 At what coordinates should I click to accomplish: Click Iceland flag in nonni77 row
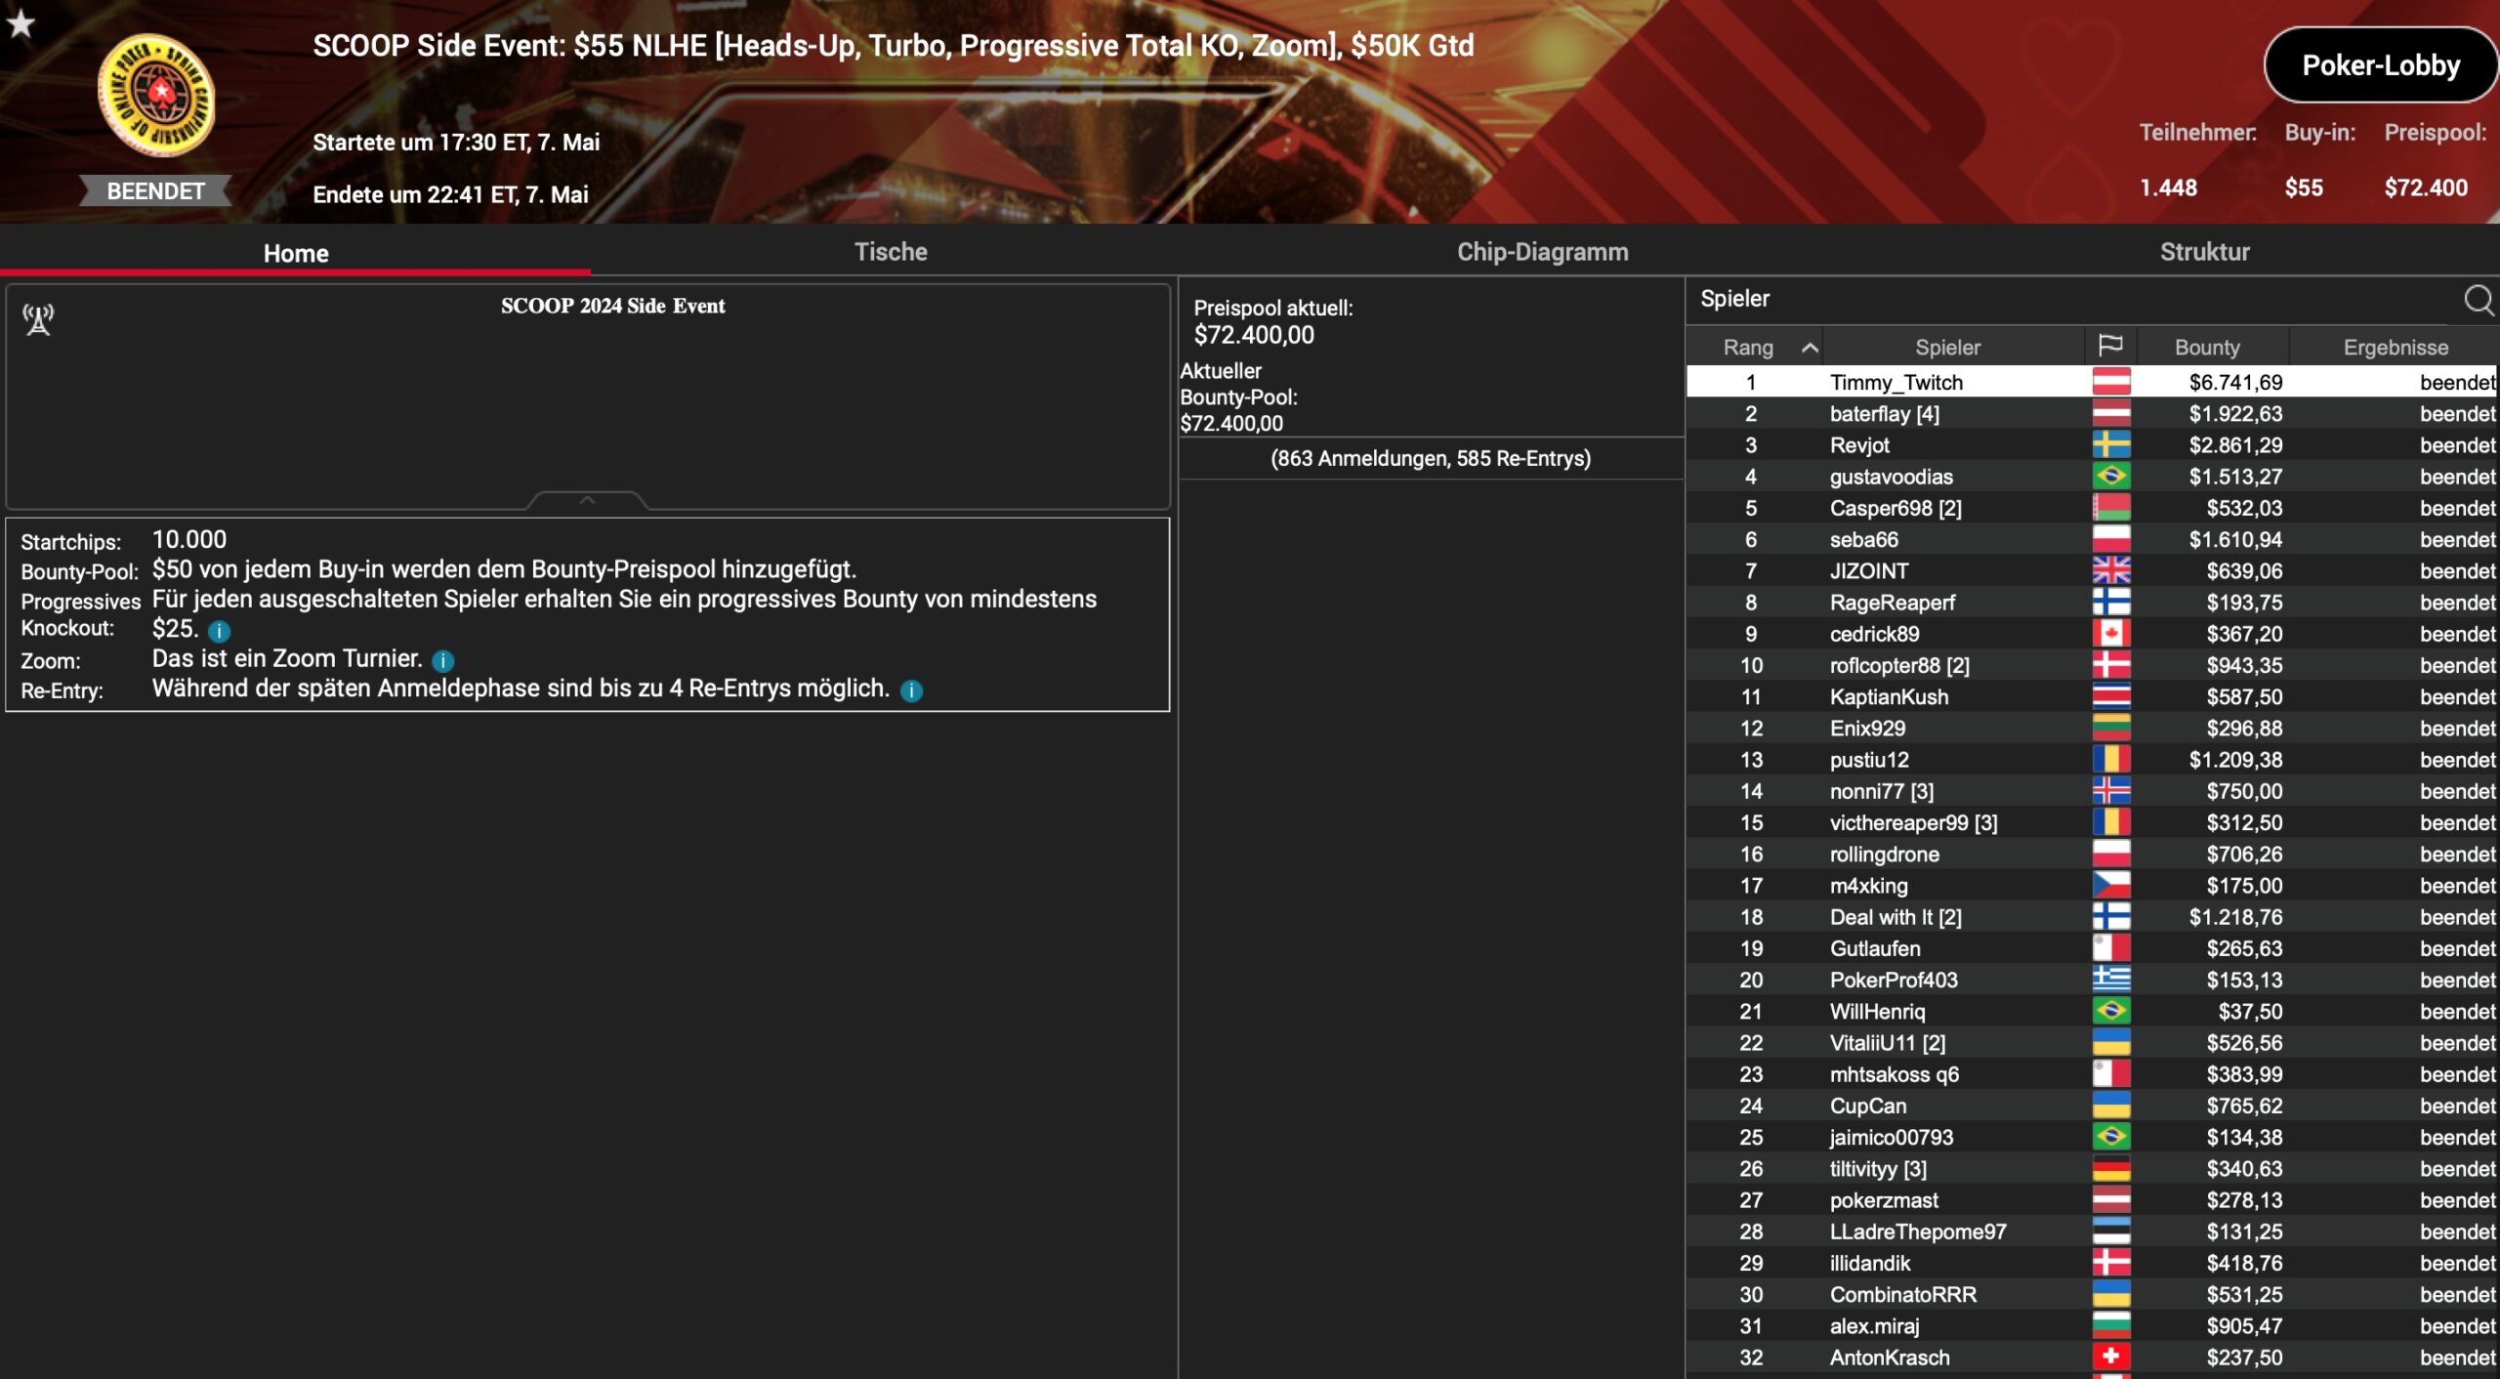(x=2111, y=791)
